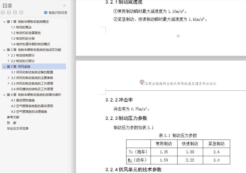
Task: Expand 3.2 供风和制动系统的主要参数 node
Action: click(8, 78)
